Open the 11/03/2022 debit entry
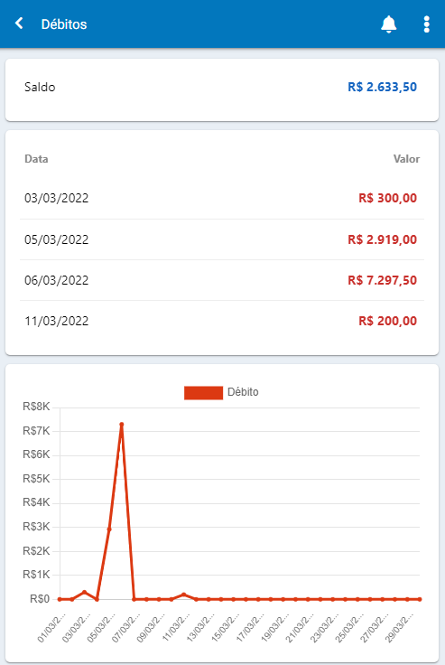Image resolution: width=445 pixels, height=665 pixels. click(x=222, y=321)
